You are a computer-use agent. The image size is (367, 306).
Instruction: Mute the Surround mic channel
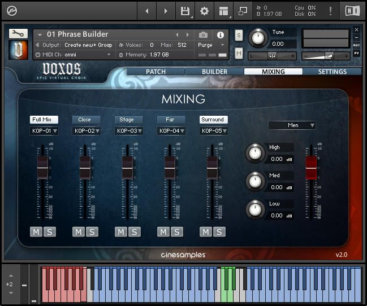click(206, 232)
